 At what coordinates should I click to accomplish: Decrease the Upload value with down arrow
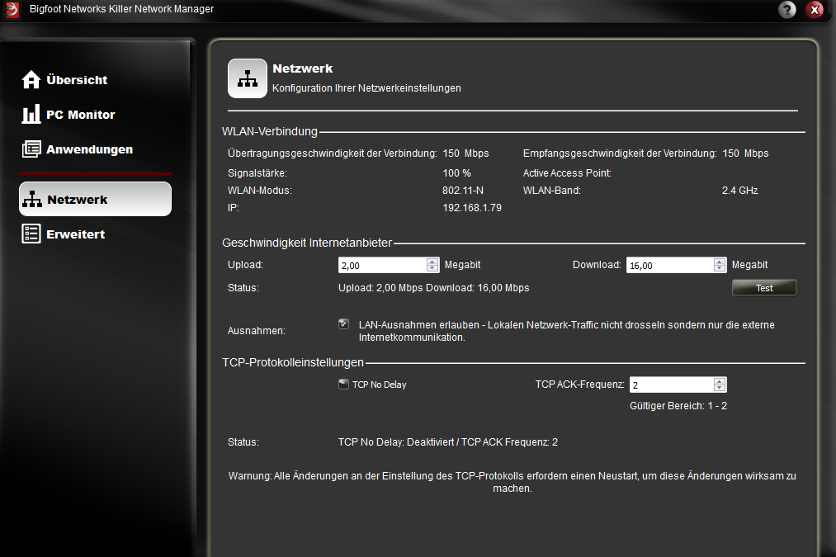coord(432,269)
